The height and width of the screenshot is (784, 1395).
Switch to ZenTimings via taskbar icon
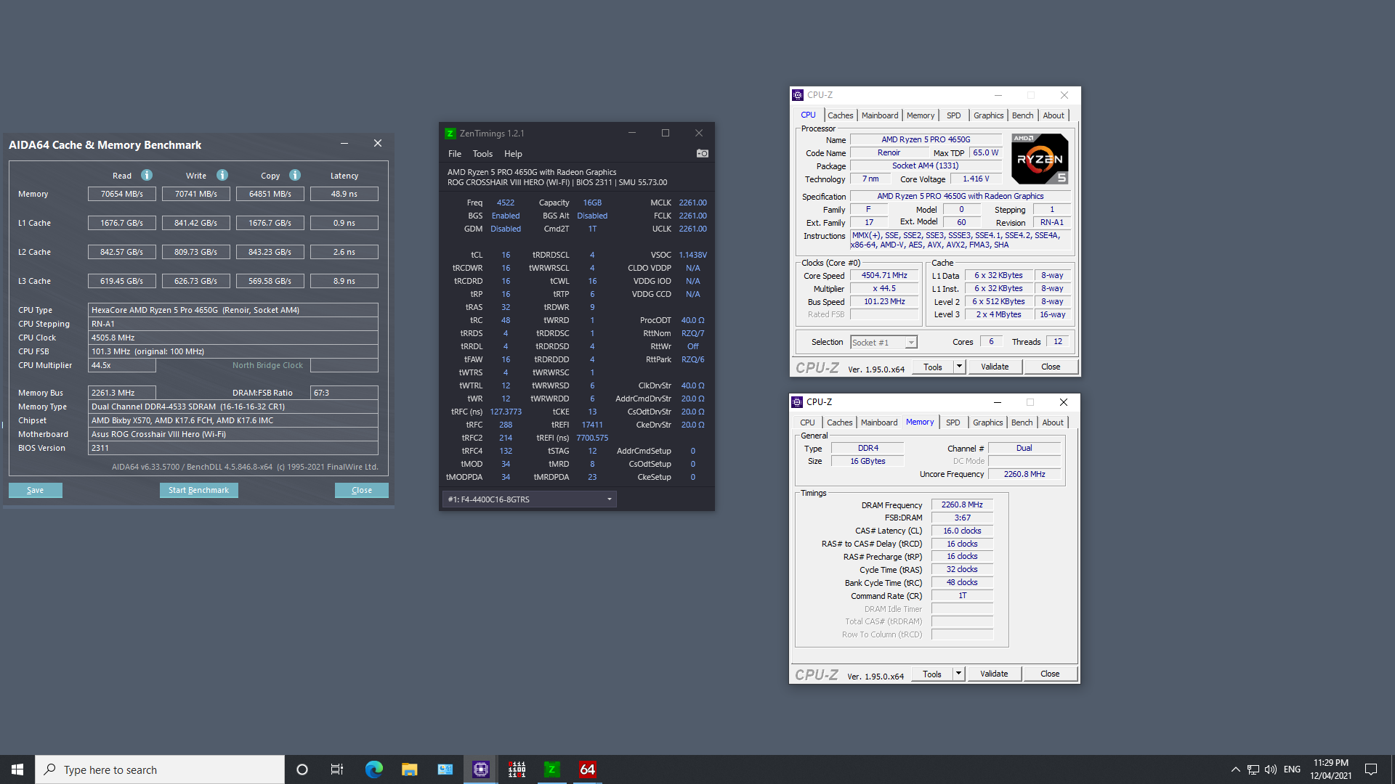tap(552, 769)
